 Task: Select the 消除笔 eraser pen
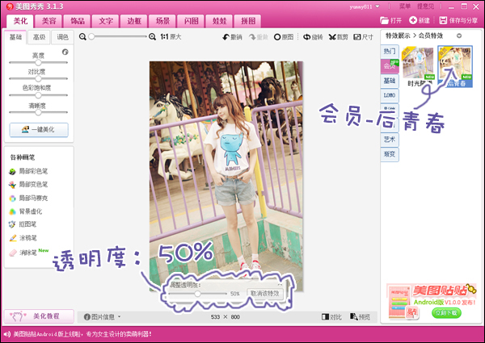point(23,253)
